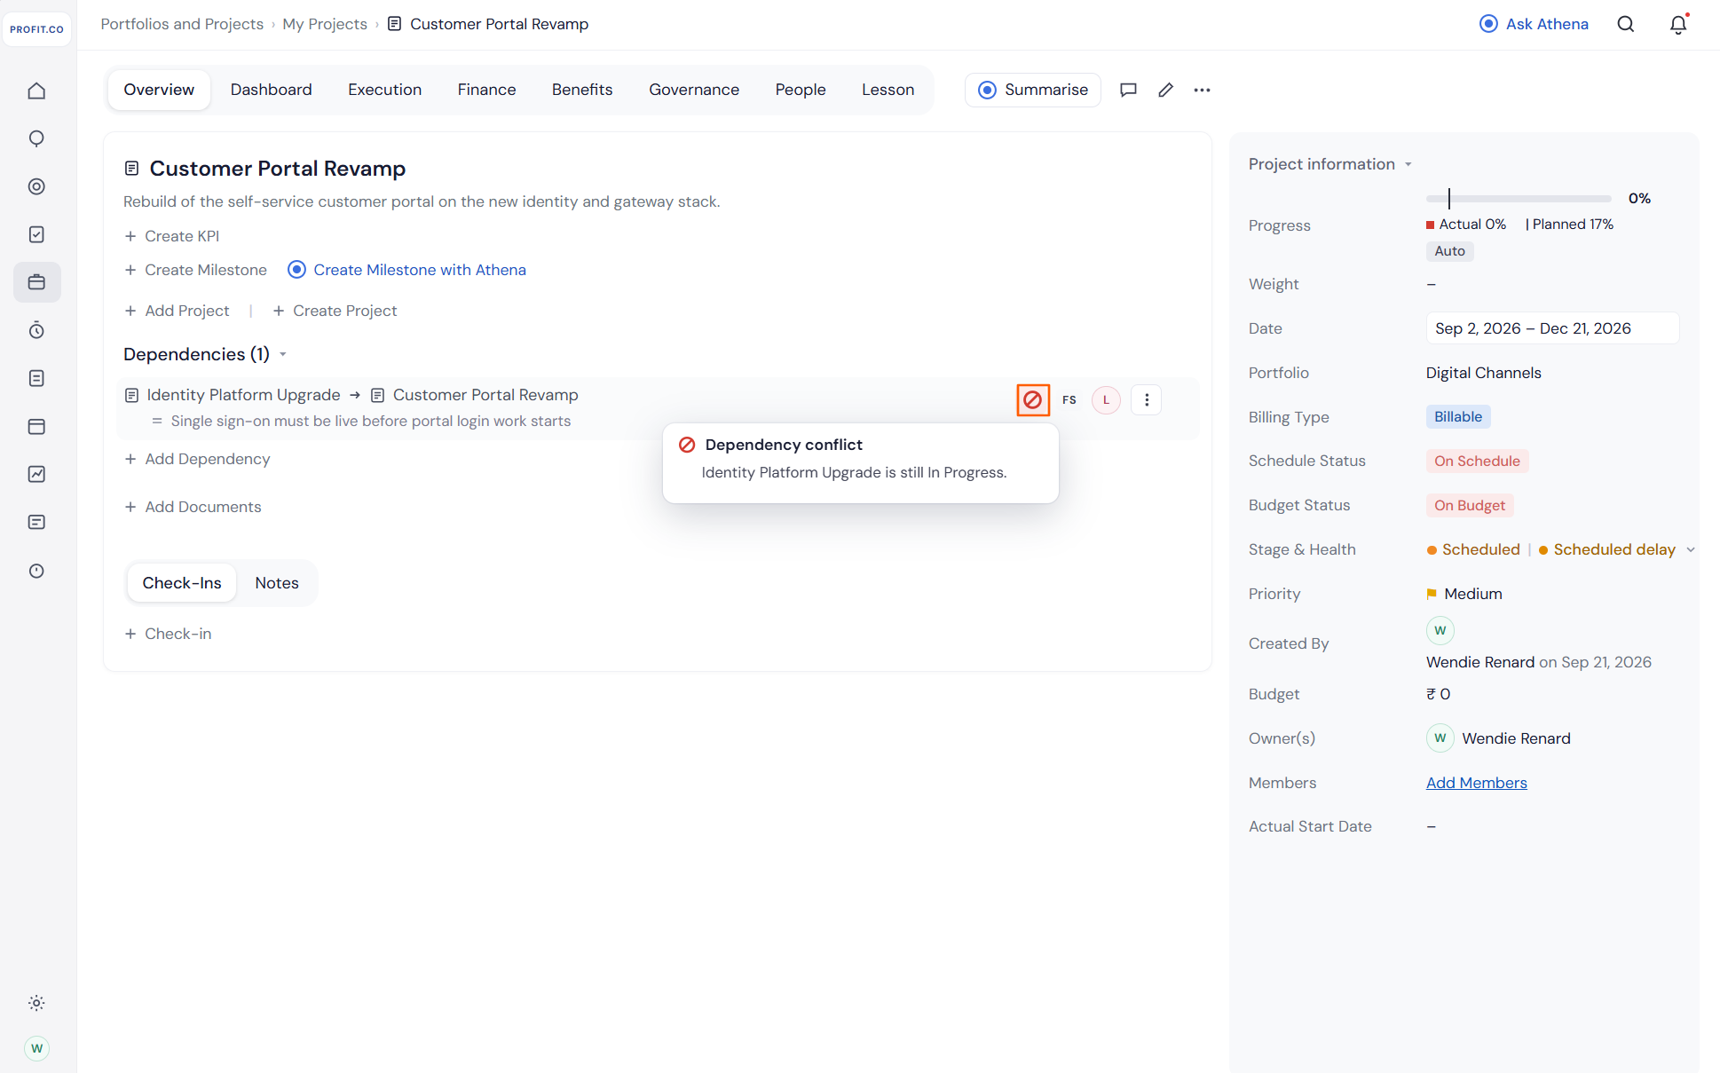Click the L avatar on dependency row
The height and width of the screenshot is (1073, 1720).
[1106, 400]
